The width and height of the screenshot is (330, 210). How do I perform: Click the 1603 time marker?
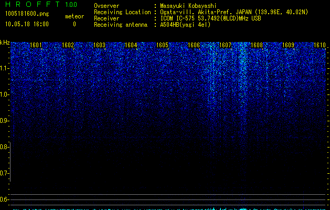(x=99, y=45)
